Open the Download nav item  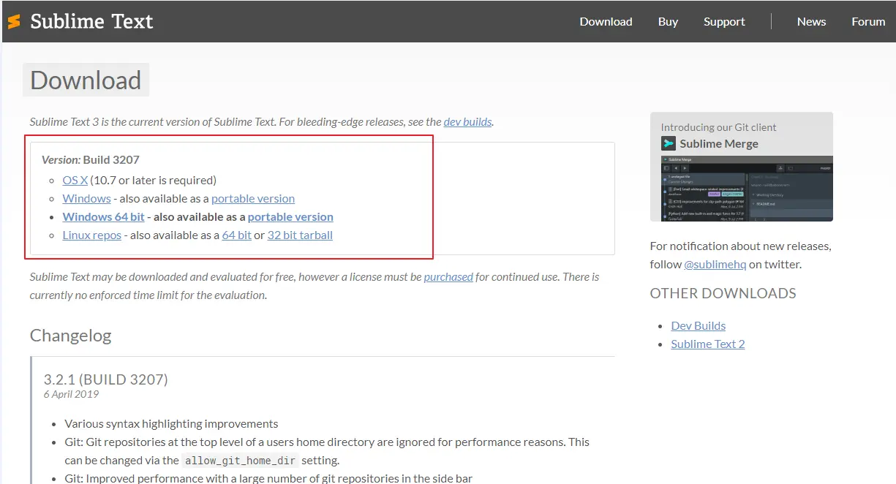tap(606, 21)
